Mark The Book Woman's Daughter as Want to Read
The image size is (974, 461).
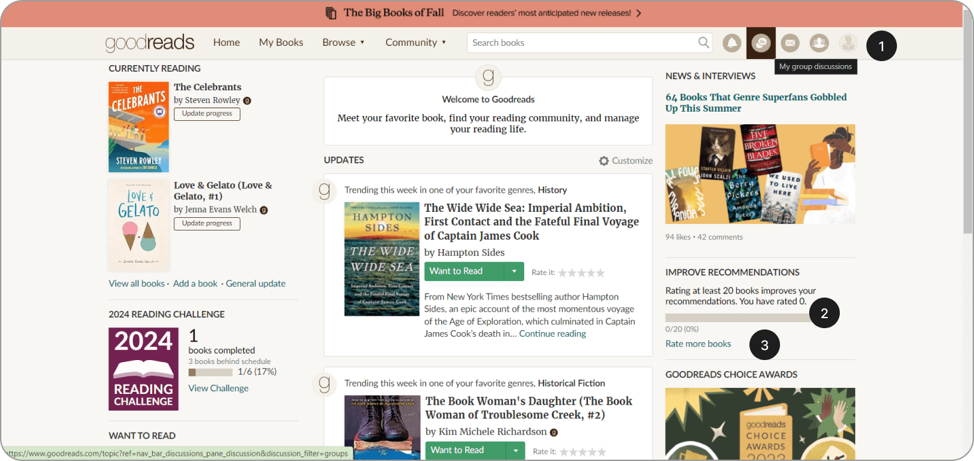pyautogui.click(x=464, y=450)
